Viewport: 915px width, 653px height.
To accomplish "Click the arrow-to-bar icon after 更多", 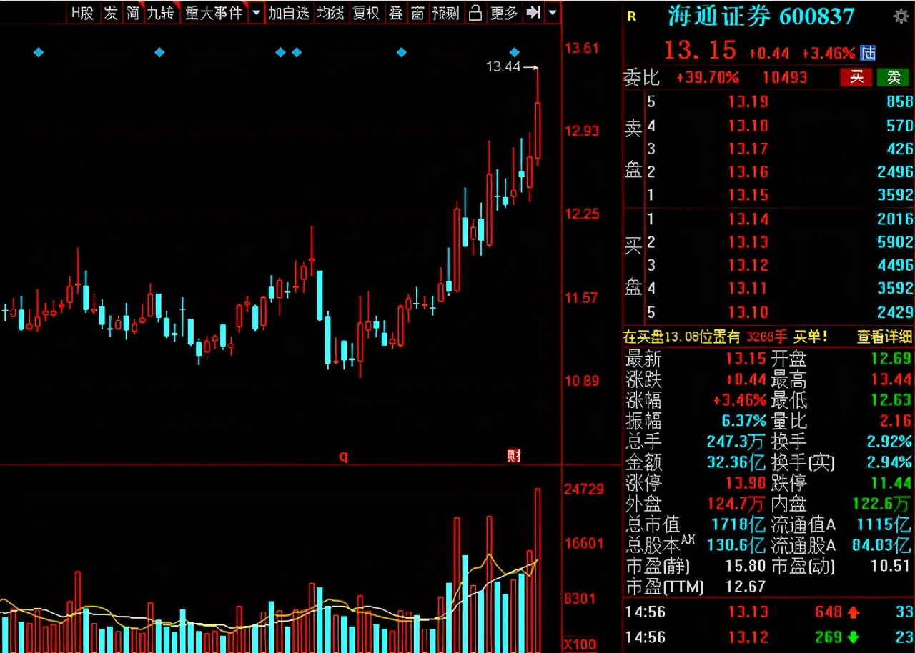I will click(x=533, y=13).
